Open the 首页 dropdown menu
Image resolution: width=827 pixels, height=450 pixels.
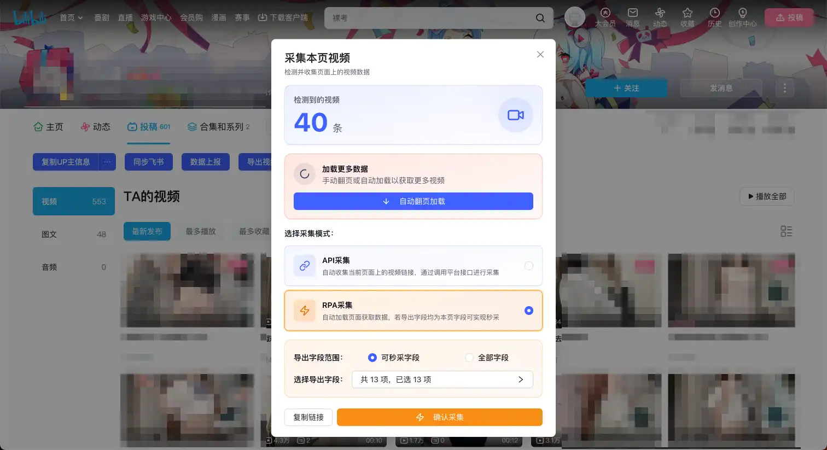click(71, 17)
